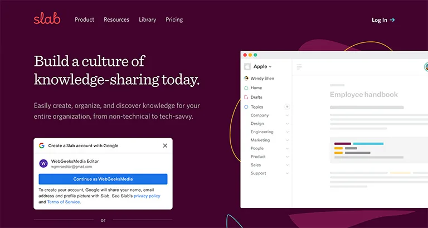The width and height of the screenshot is (428, 228).
Task: Select the Product topic in sidebar
Action: pos(258,157)
